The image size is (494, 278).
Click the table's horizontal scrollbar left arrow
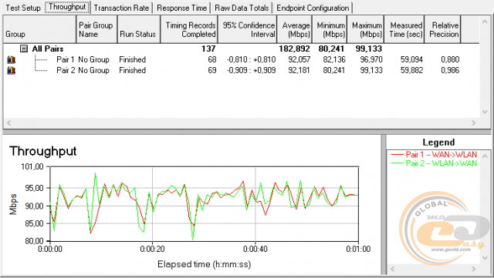point(8,123)
